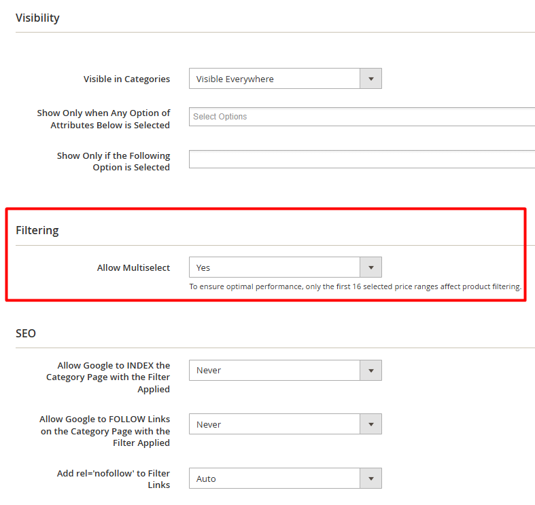The height and width of the screenshot is (505, 535).
Task: Click the Add rel='nofollow' to Filter Links label
Action: point(114,479)
